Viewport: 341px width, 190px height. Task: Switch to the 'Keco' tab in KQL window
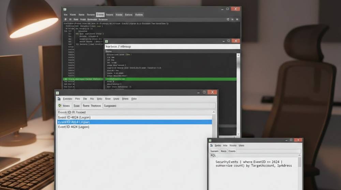pos(224,151)
